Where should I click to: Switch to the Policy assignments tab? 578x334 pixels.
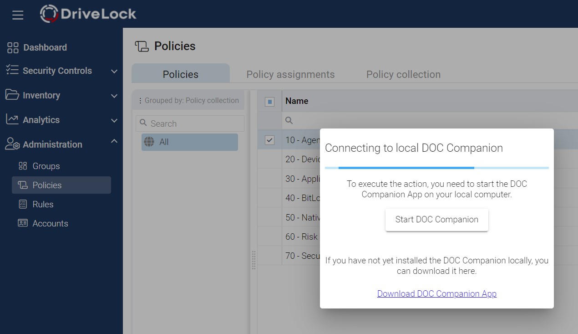[290, 74]
